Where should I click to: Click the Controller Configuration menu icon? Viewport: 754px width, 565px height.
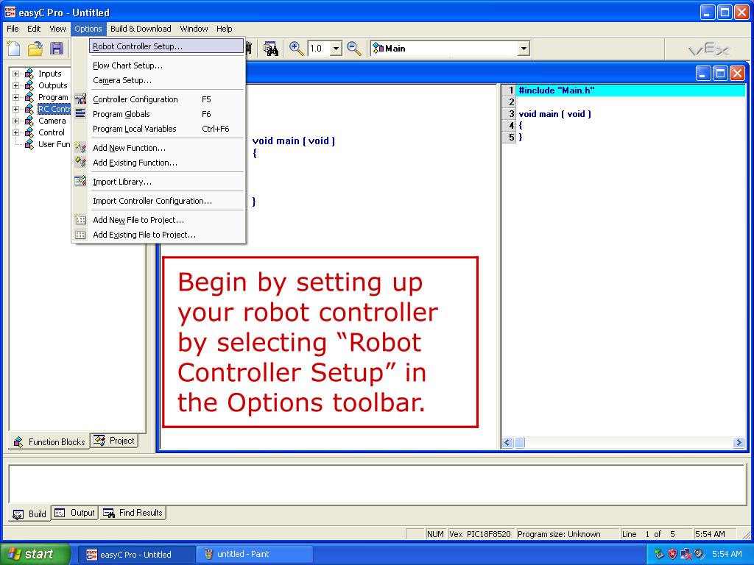(80, 99)
